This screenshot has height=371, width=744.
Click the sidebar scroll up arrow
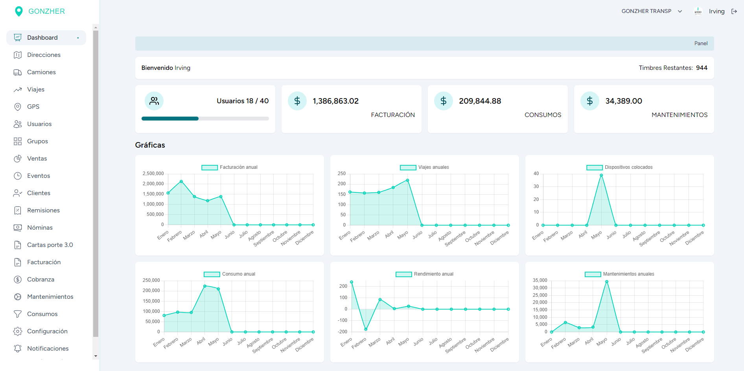96,27
